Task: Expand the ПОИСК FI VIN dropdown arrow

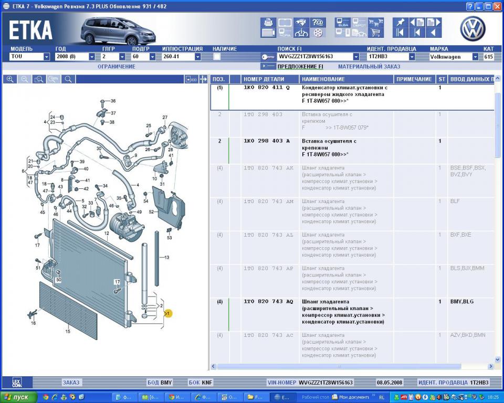Action: (356, 57)
